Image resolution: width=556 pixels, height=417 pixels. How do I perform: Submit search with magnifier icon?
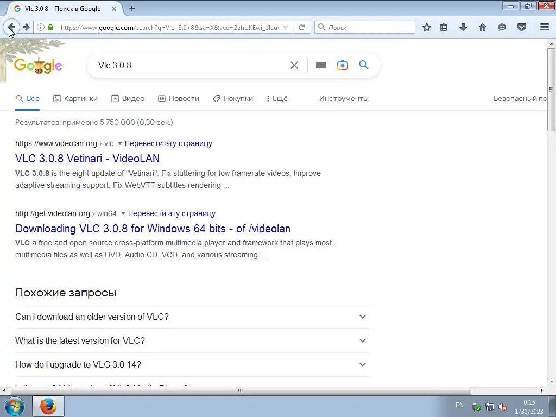pyautogui.click(x=364, y=65)
